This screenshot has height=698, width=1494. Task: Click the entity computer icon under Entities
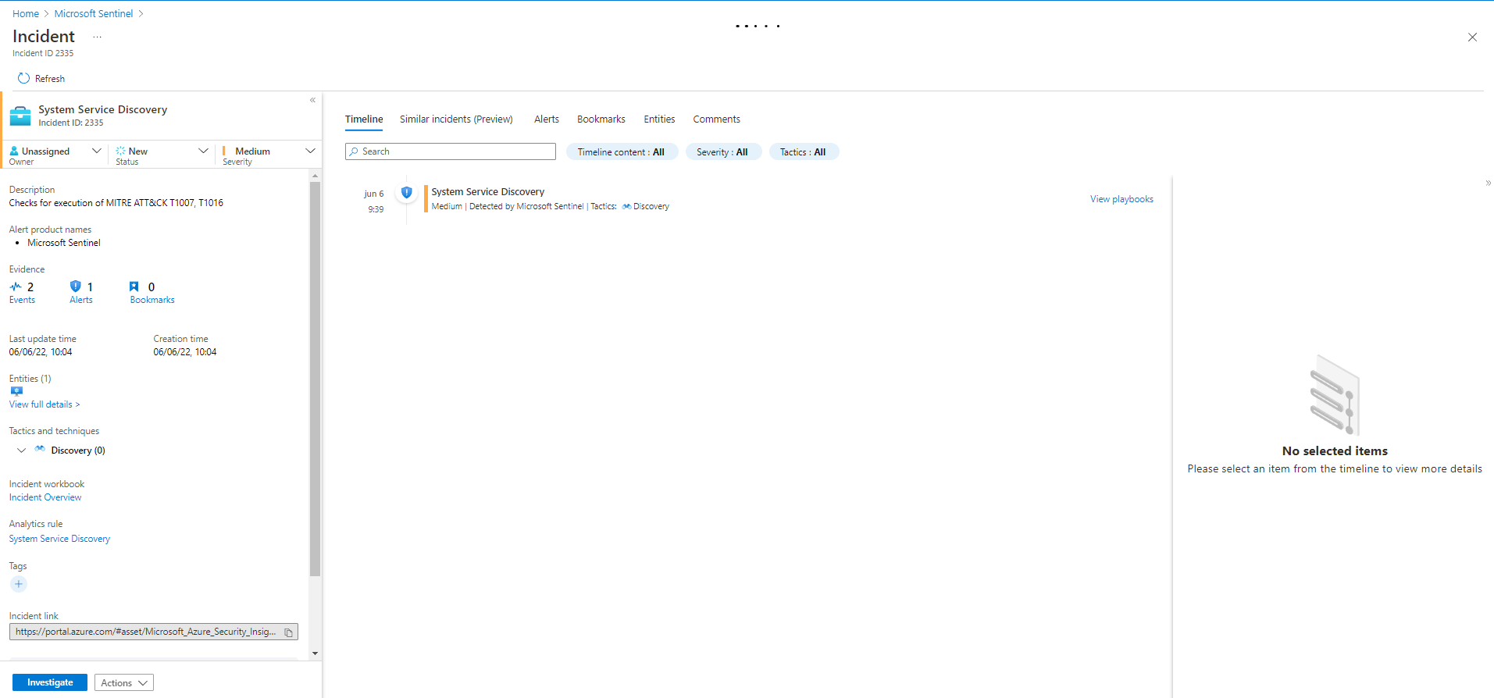(x=16, y=391)
